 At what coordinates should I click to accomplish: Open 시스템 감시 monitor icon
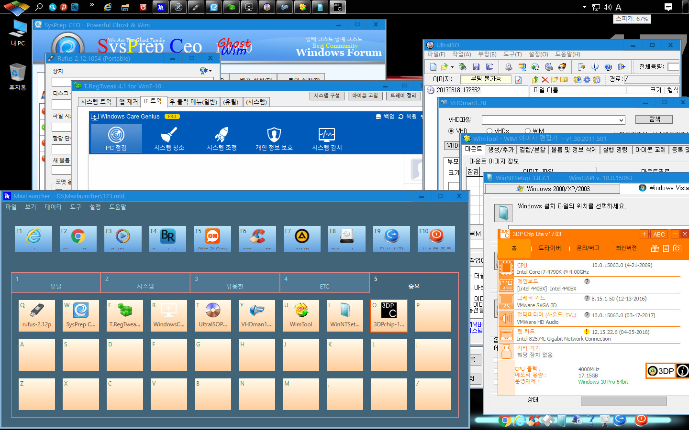327,138
